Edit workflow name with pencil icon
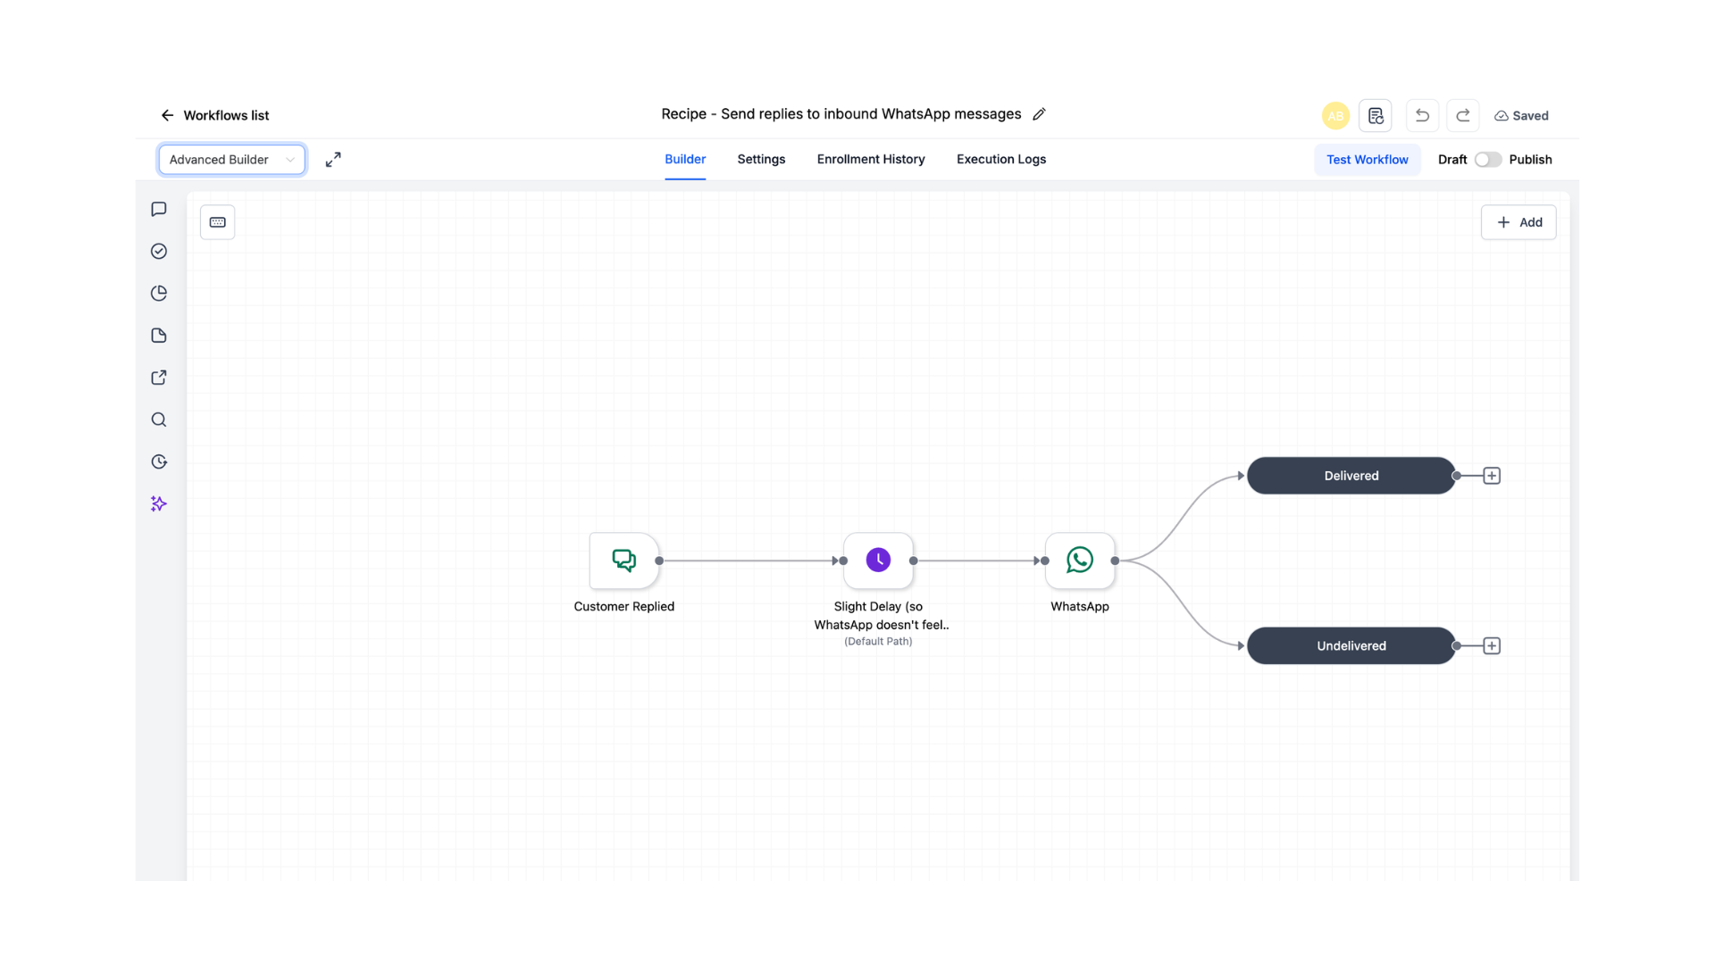The height and width of the screenshot is (964, 1715). click(1039, 114)
